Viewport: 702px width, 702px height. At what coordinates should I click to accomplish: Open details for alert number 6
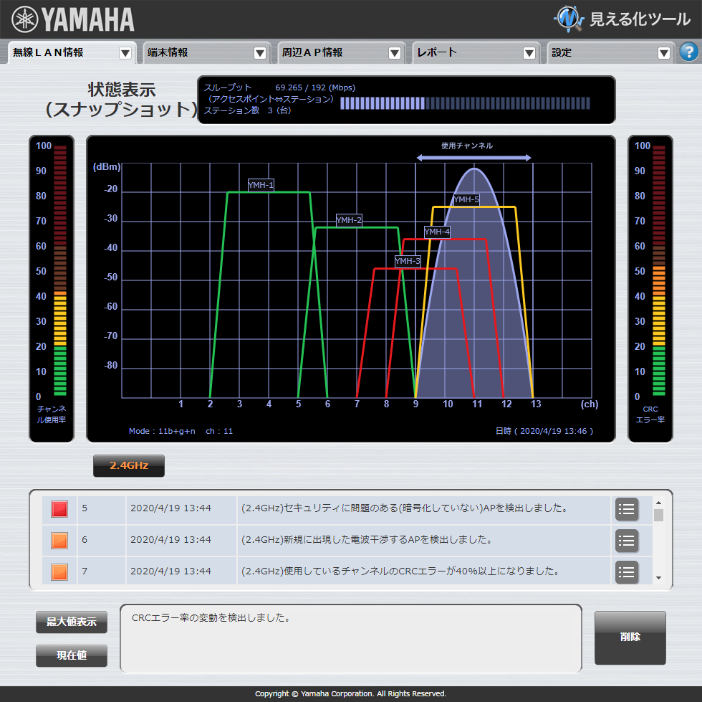pos(627,541)
